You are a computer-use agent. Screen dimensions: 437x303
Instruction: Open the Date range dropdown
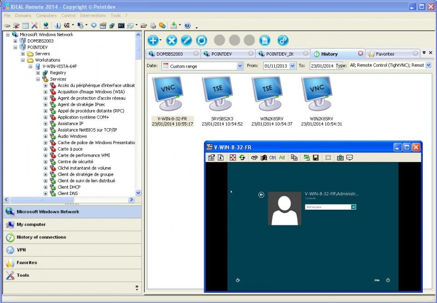[240, 66]
